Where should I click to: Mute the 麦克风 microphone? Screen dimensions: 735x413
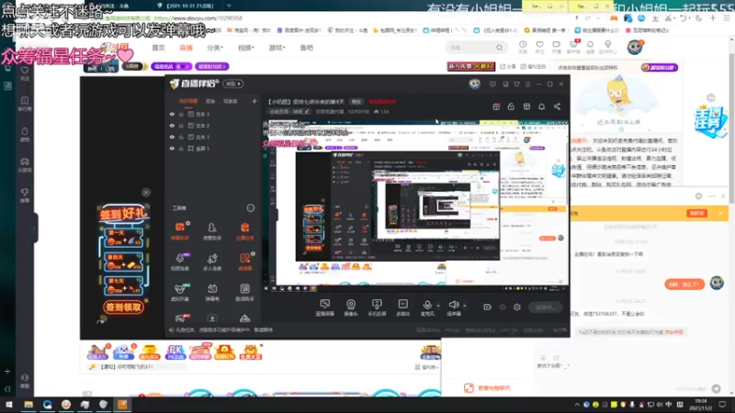click(x=427, y=307)
